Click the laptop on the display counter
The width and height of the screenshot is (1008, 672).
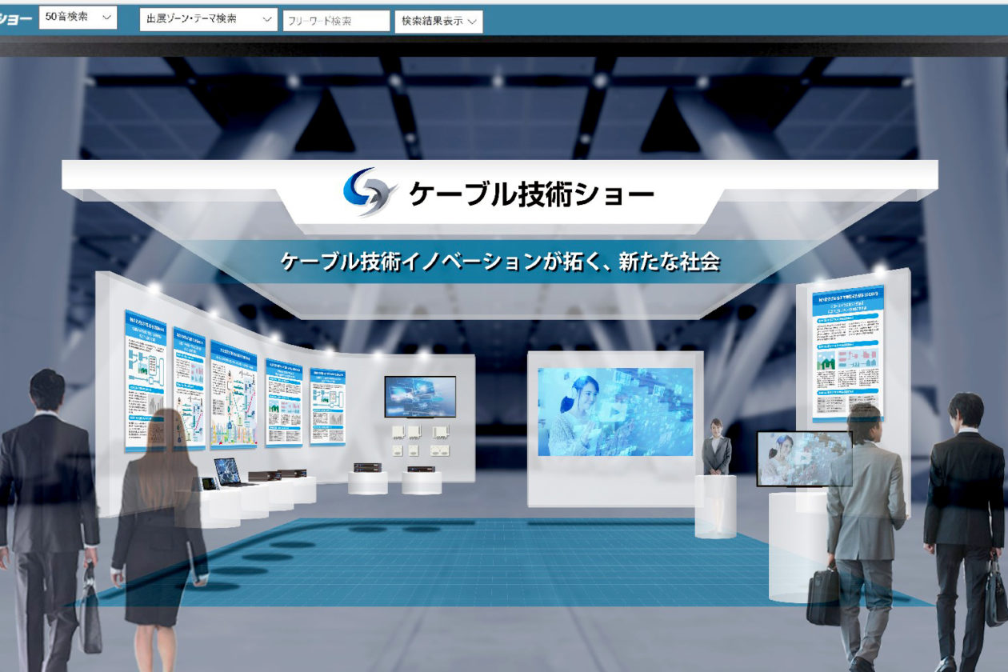[230, 471]
